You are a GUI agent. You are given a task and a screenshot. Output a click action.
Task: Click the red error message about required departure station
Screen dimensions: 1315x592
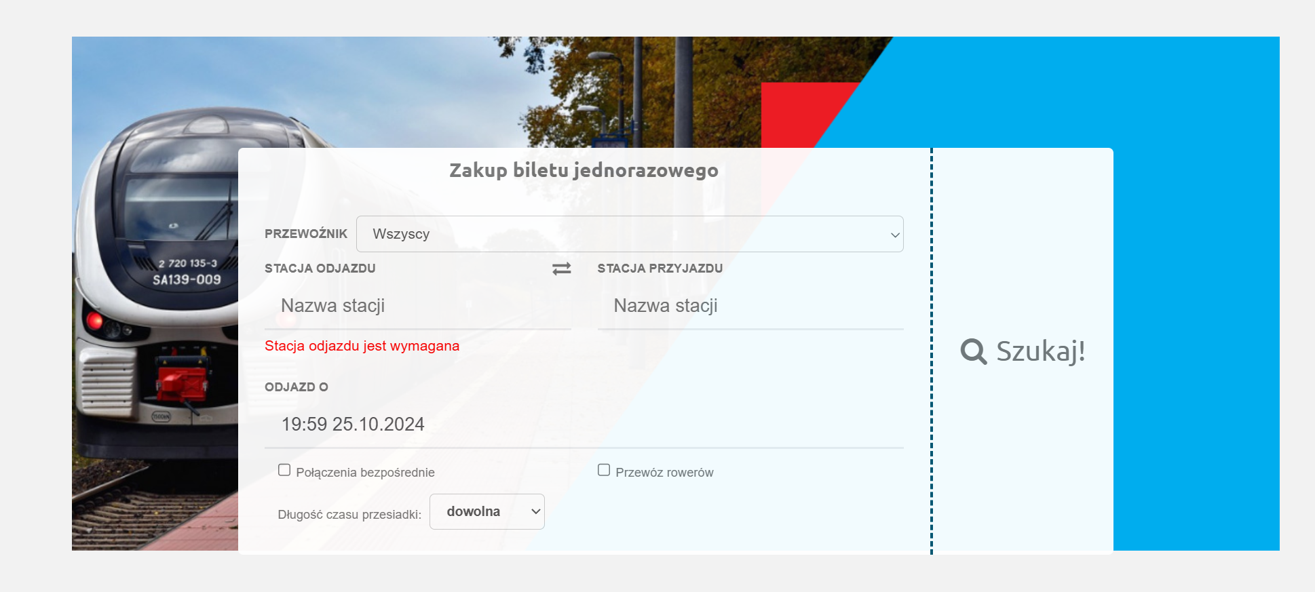pyautogui.click(x=362, y=346)
